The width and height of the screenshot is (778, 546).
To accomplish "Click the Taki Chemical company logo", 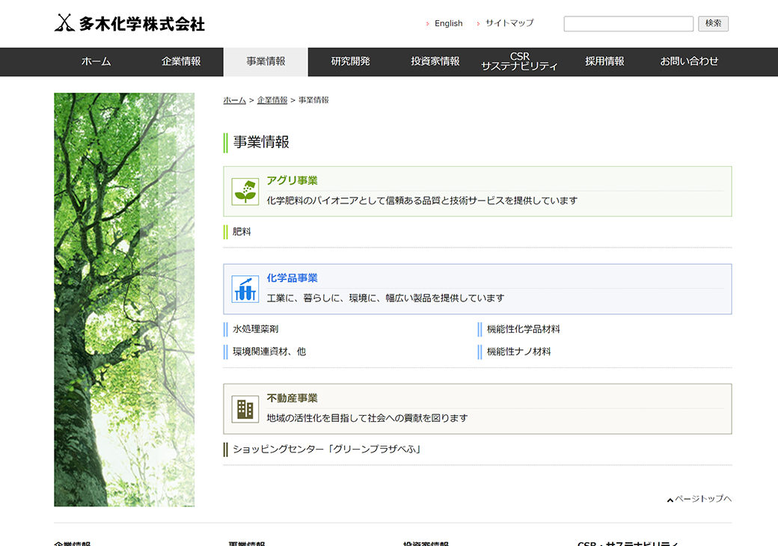I will (129, 23).
